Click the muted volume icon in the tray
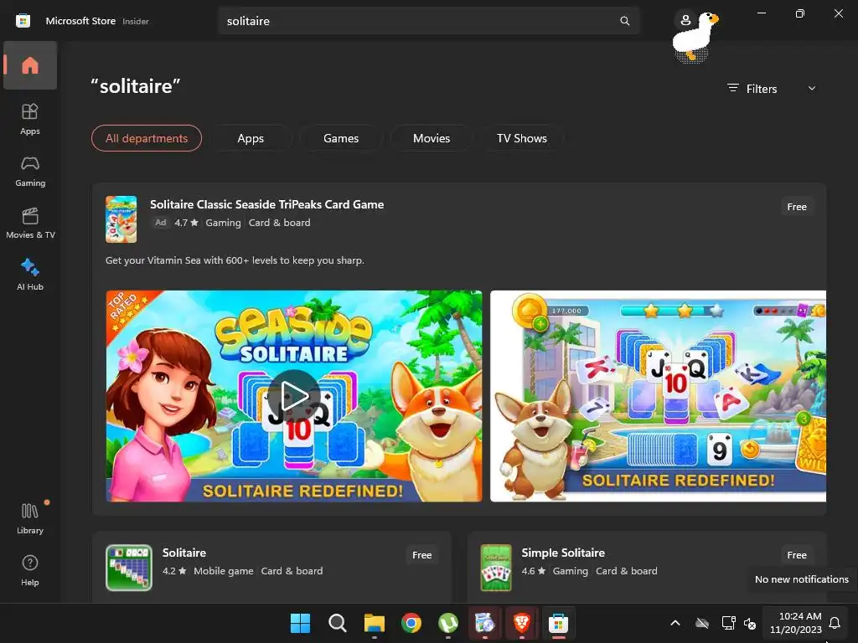Screen dimensions: 858x643 click(750, 623)
